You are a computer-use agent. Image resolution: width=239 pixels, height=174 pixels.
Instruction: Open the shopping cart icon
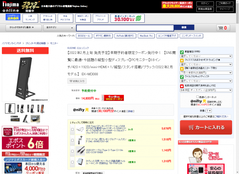[x=223, y=28]
